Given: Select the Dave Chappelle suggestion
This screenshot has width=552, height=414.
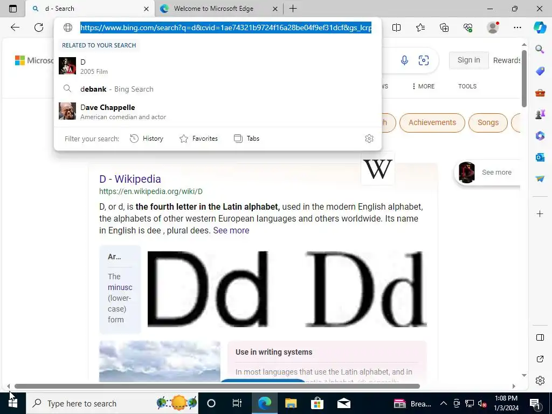Looking at the screenshot, I should [x=218, y=111].
